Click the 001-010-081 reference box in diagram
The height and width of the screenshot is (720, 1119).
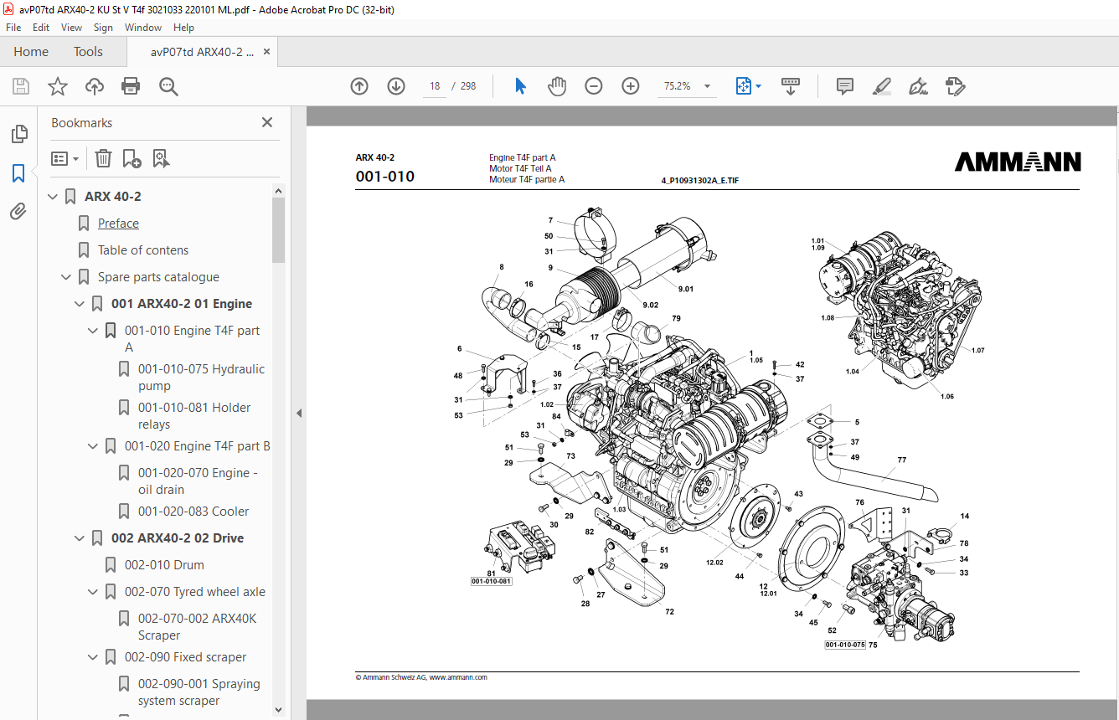click(492, 581)
